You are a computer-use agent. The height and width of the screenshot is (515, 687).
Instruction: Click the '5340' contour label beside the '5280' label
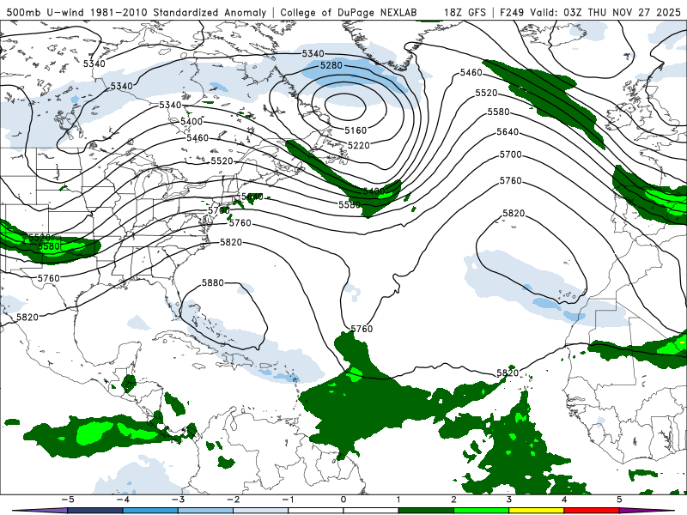point(313,53)
